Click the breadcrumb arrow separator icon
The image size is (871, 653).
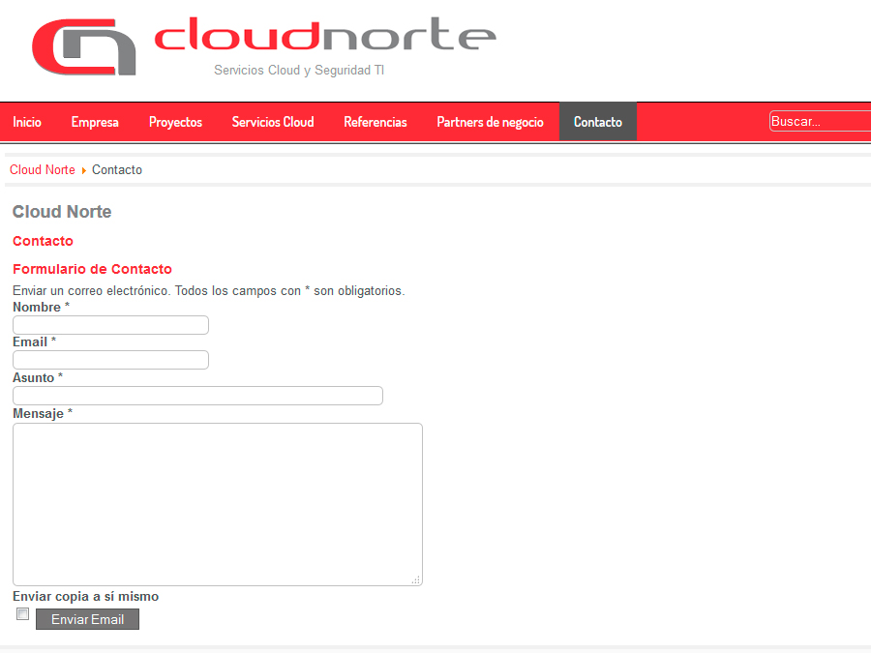pos(84,170)
